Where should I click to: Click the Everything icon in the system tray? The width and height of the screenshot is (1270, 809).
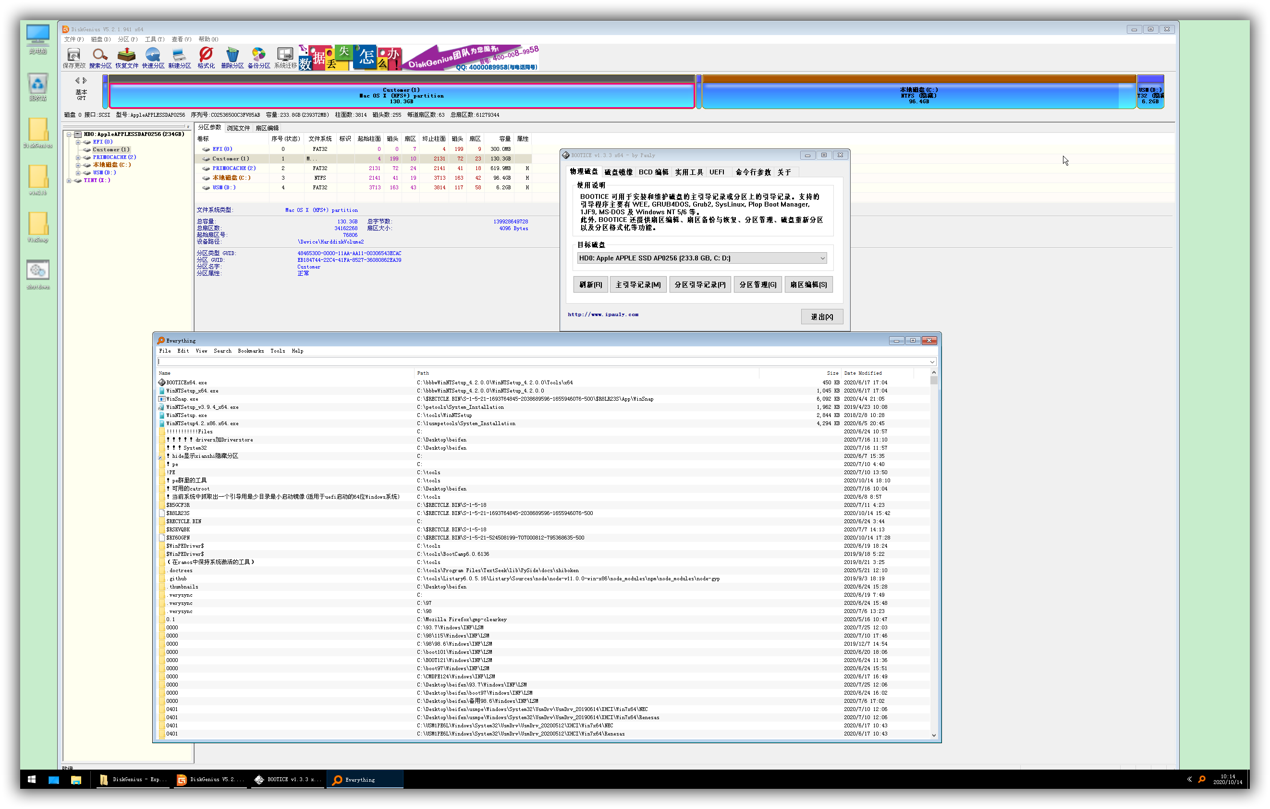[x=1202, y=779]
